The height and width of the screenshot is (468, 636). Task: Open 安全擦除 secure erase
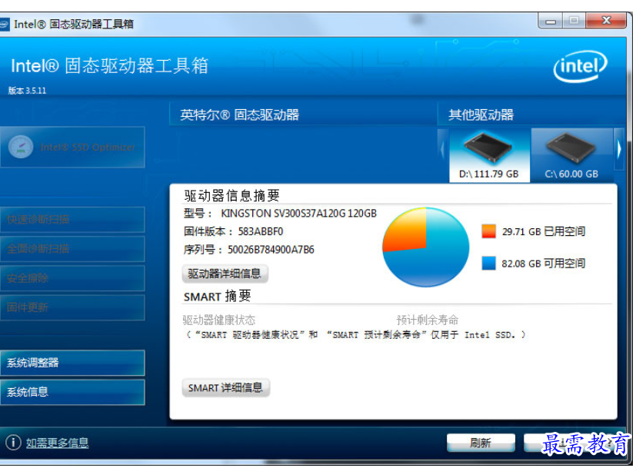72,278
